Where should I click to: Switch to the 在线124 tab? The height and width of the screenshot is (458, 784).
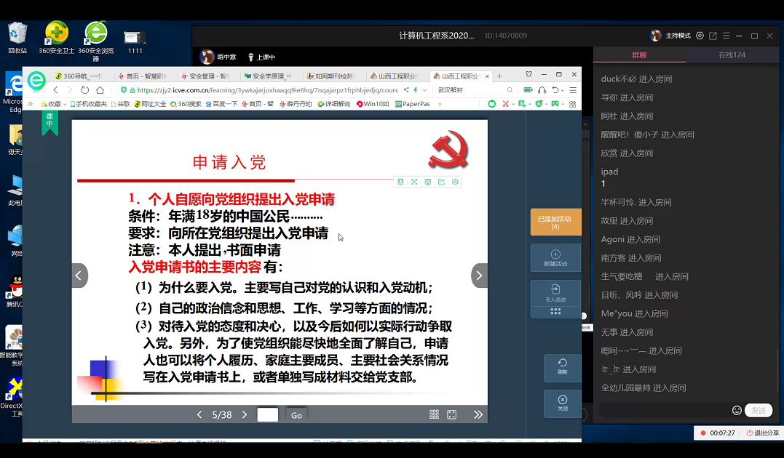coord(732,55)
